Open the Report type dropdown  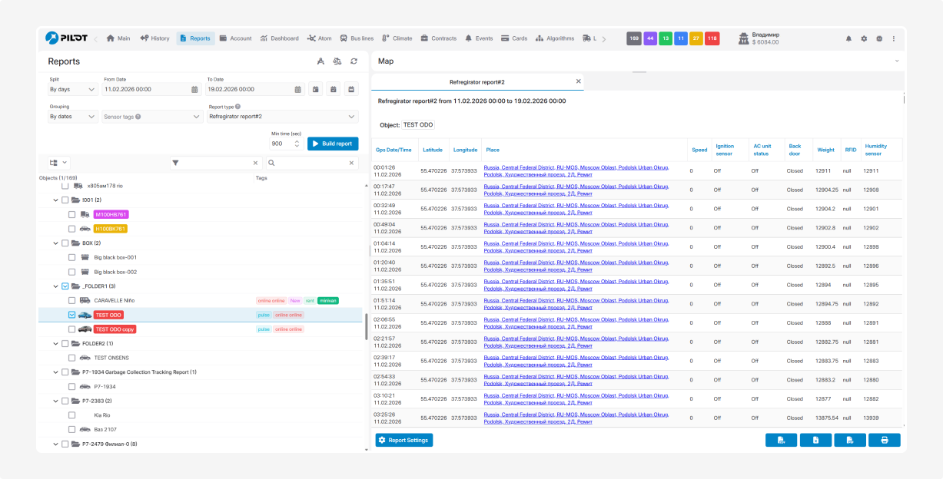(282, 117)
